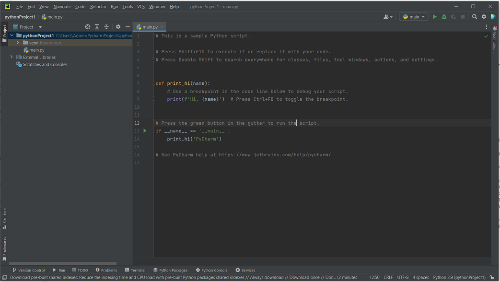Open the Notifications tool window
This screenshot has height=282, width=500.
coord(495,40)
